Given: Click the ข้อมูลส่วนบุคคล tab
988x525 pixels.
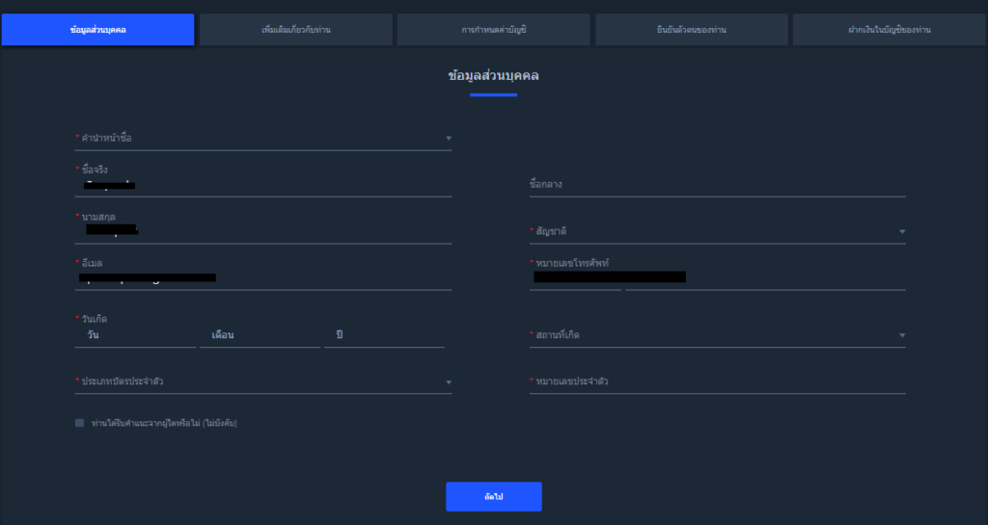Looking at the screenshot, I should 97,30.
